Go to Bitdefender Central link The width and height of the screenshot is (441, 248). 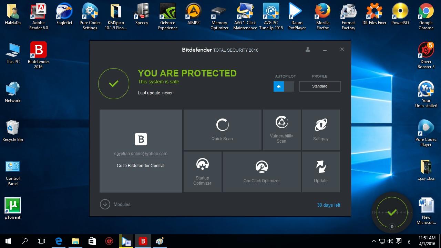click(x=141, y=166)
